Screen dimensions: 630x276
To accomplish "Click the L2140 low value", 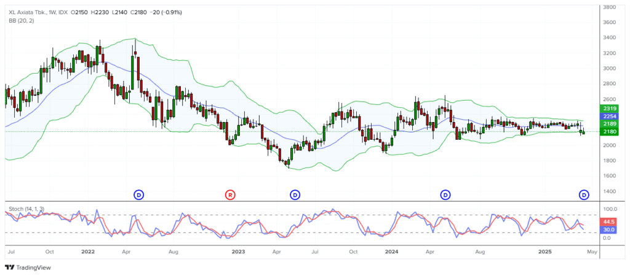I will [x=119, y=12].
